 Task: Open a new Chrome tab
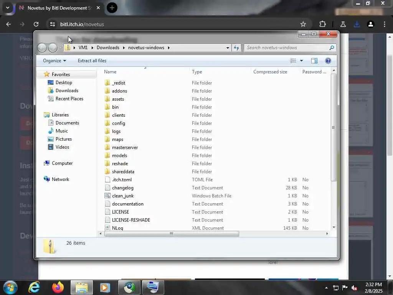coord(112,8)
